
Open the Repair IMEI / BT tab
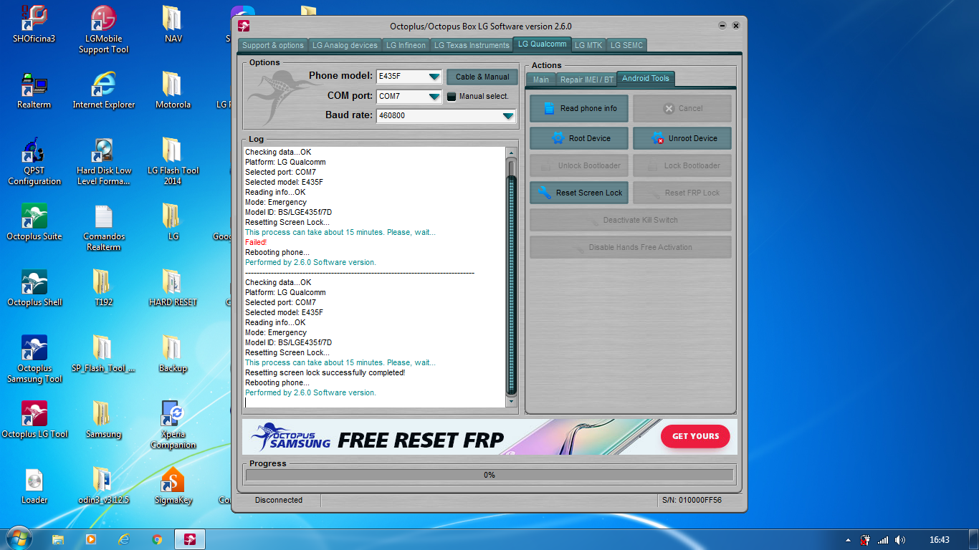tap(587, 79)
